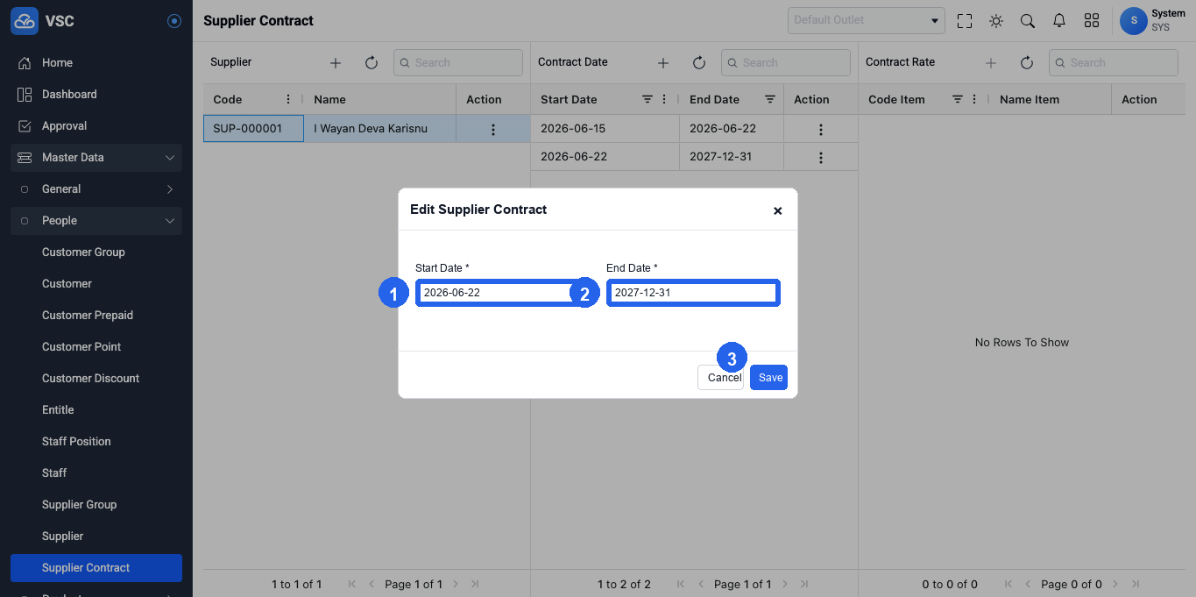1196x597 pixels.
Task: Open notifications bell icon
Action: coord(1059,21)
